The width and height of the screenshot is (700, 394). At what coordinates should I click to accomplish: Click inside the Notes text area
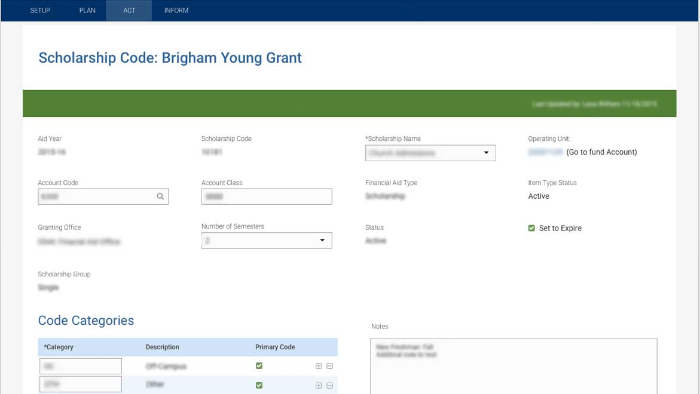513,366
